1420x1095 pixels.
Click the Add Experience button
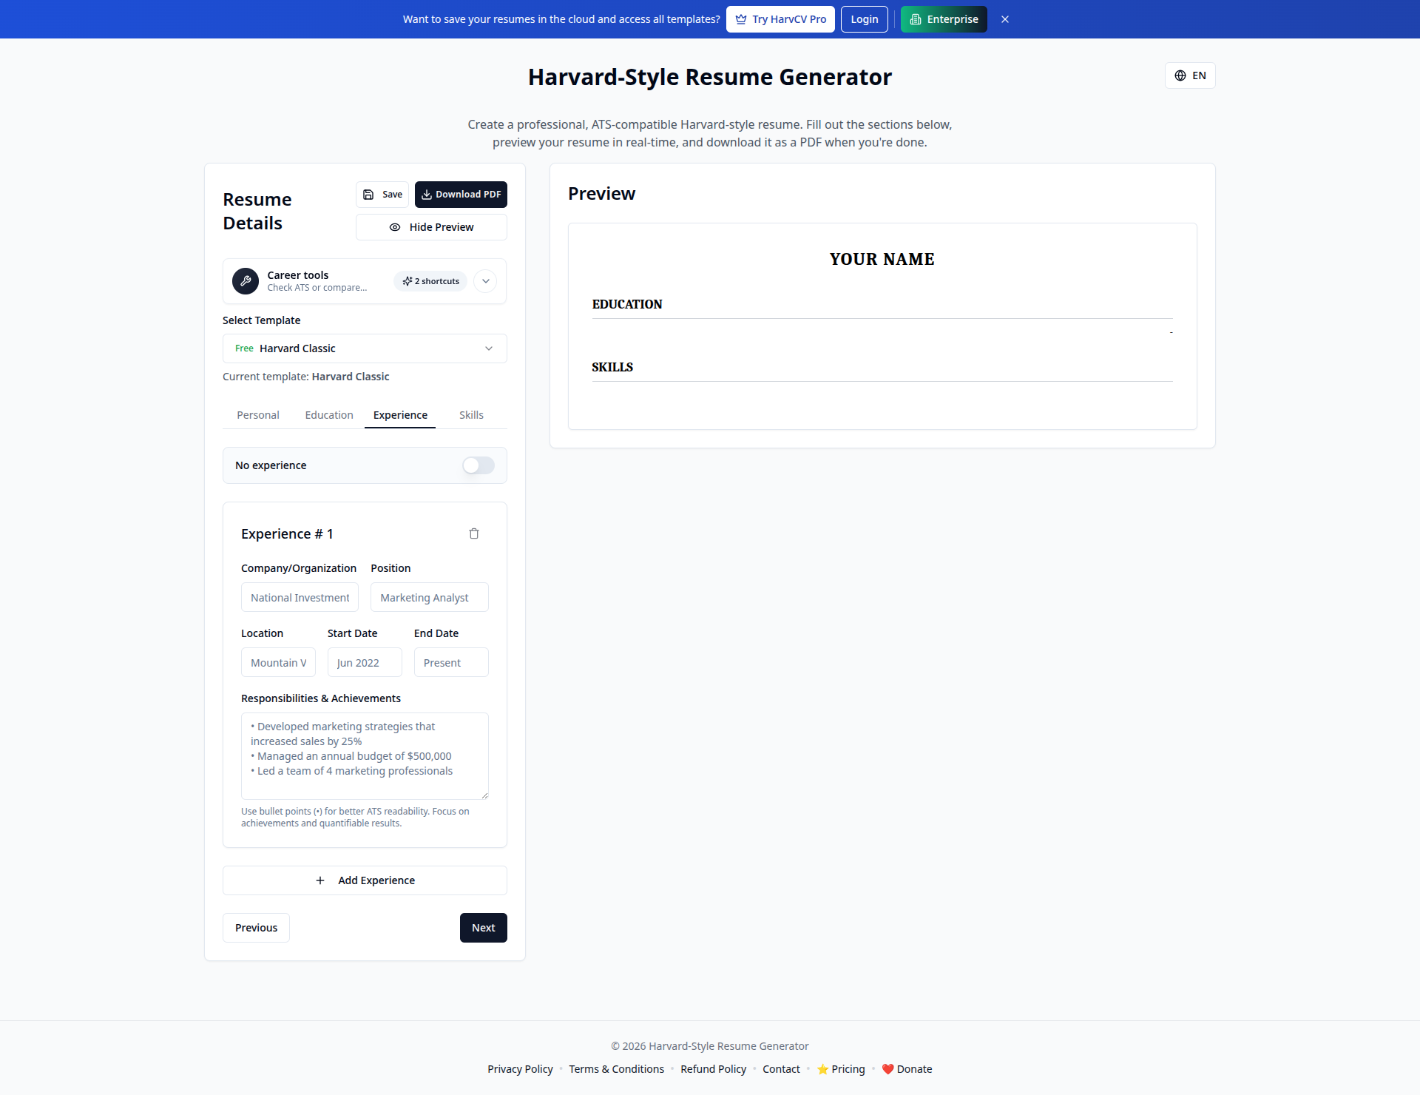pos(364,880)
